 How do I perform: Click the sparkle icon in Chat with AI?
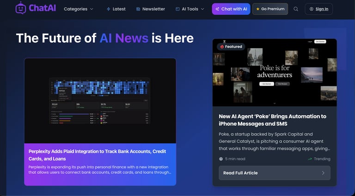217,9
